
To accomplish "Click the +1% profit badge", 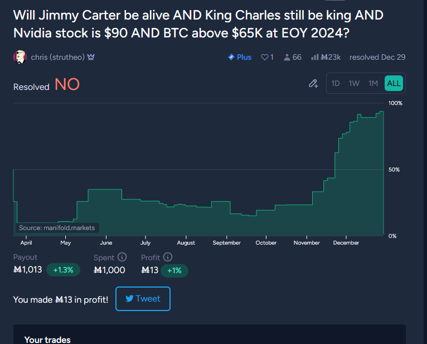I will point(174,271).
